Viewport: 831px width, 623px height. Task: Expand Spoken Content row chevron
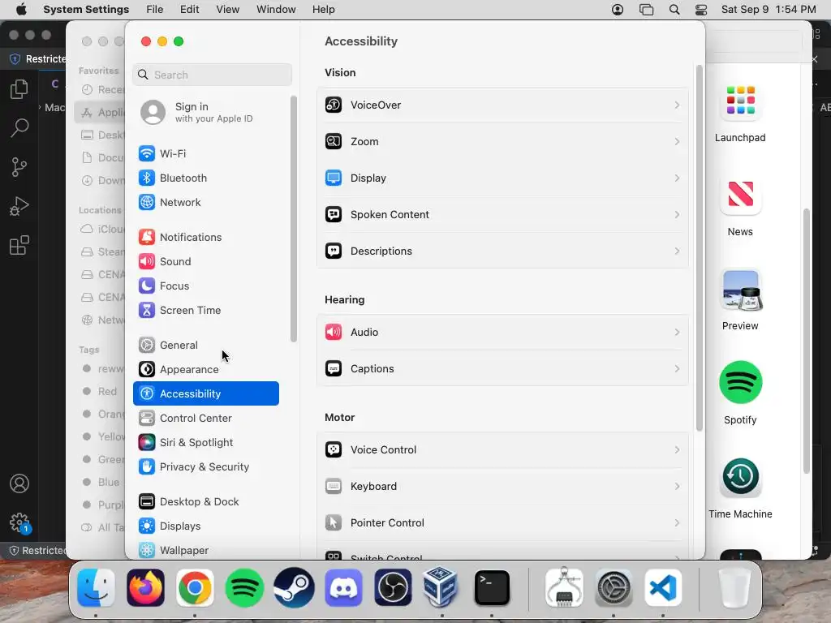677,214
